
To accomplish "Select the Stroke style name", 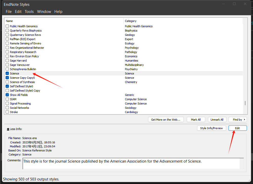I will (14, 112).
